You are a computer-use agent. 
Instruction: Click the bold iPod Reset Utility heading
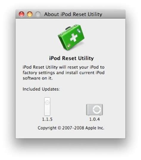tap(71, 59)
